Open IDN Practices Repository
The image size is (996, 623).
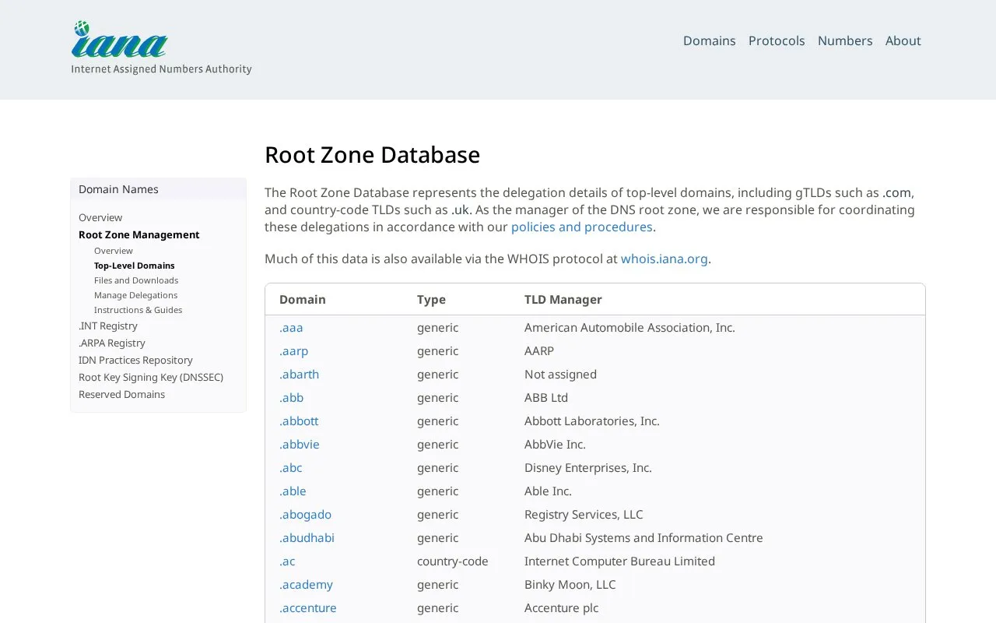pos(135,360)
